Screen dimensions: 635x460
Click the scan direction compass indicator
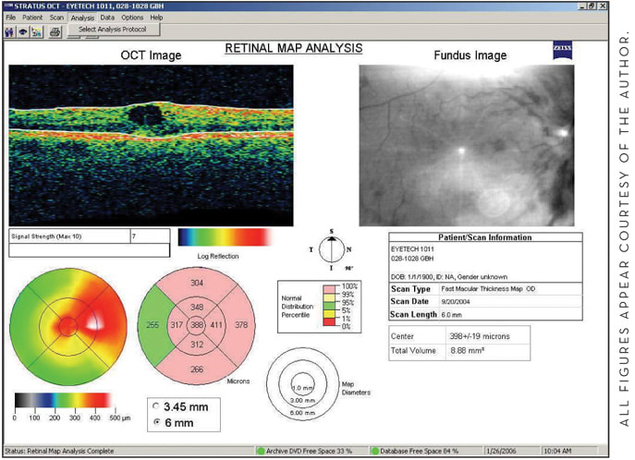(x=332, y=249)
